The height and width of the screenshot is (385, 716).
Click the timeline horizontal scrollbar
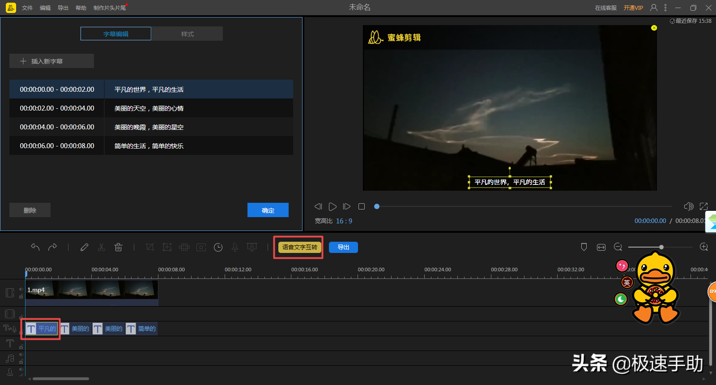[x=61, y=379]
